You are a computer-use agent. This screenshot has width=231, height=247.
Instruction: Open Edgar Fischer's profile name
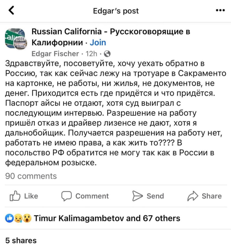coord(55,54)
